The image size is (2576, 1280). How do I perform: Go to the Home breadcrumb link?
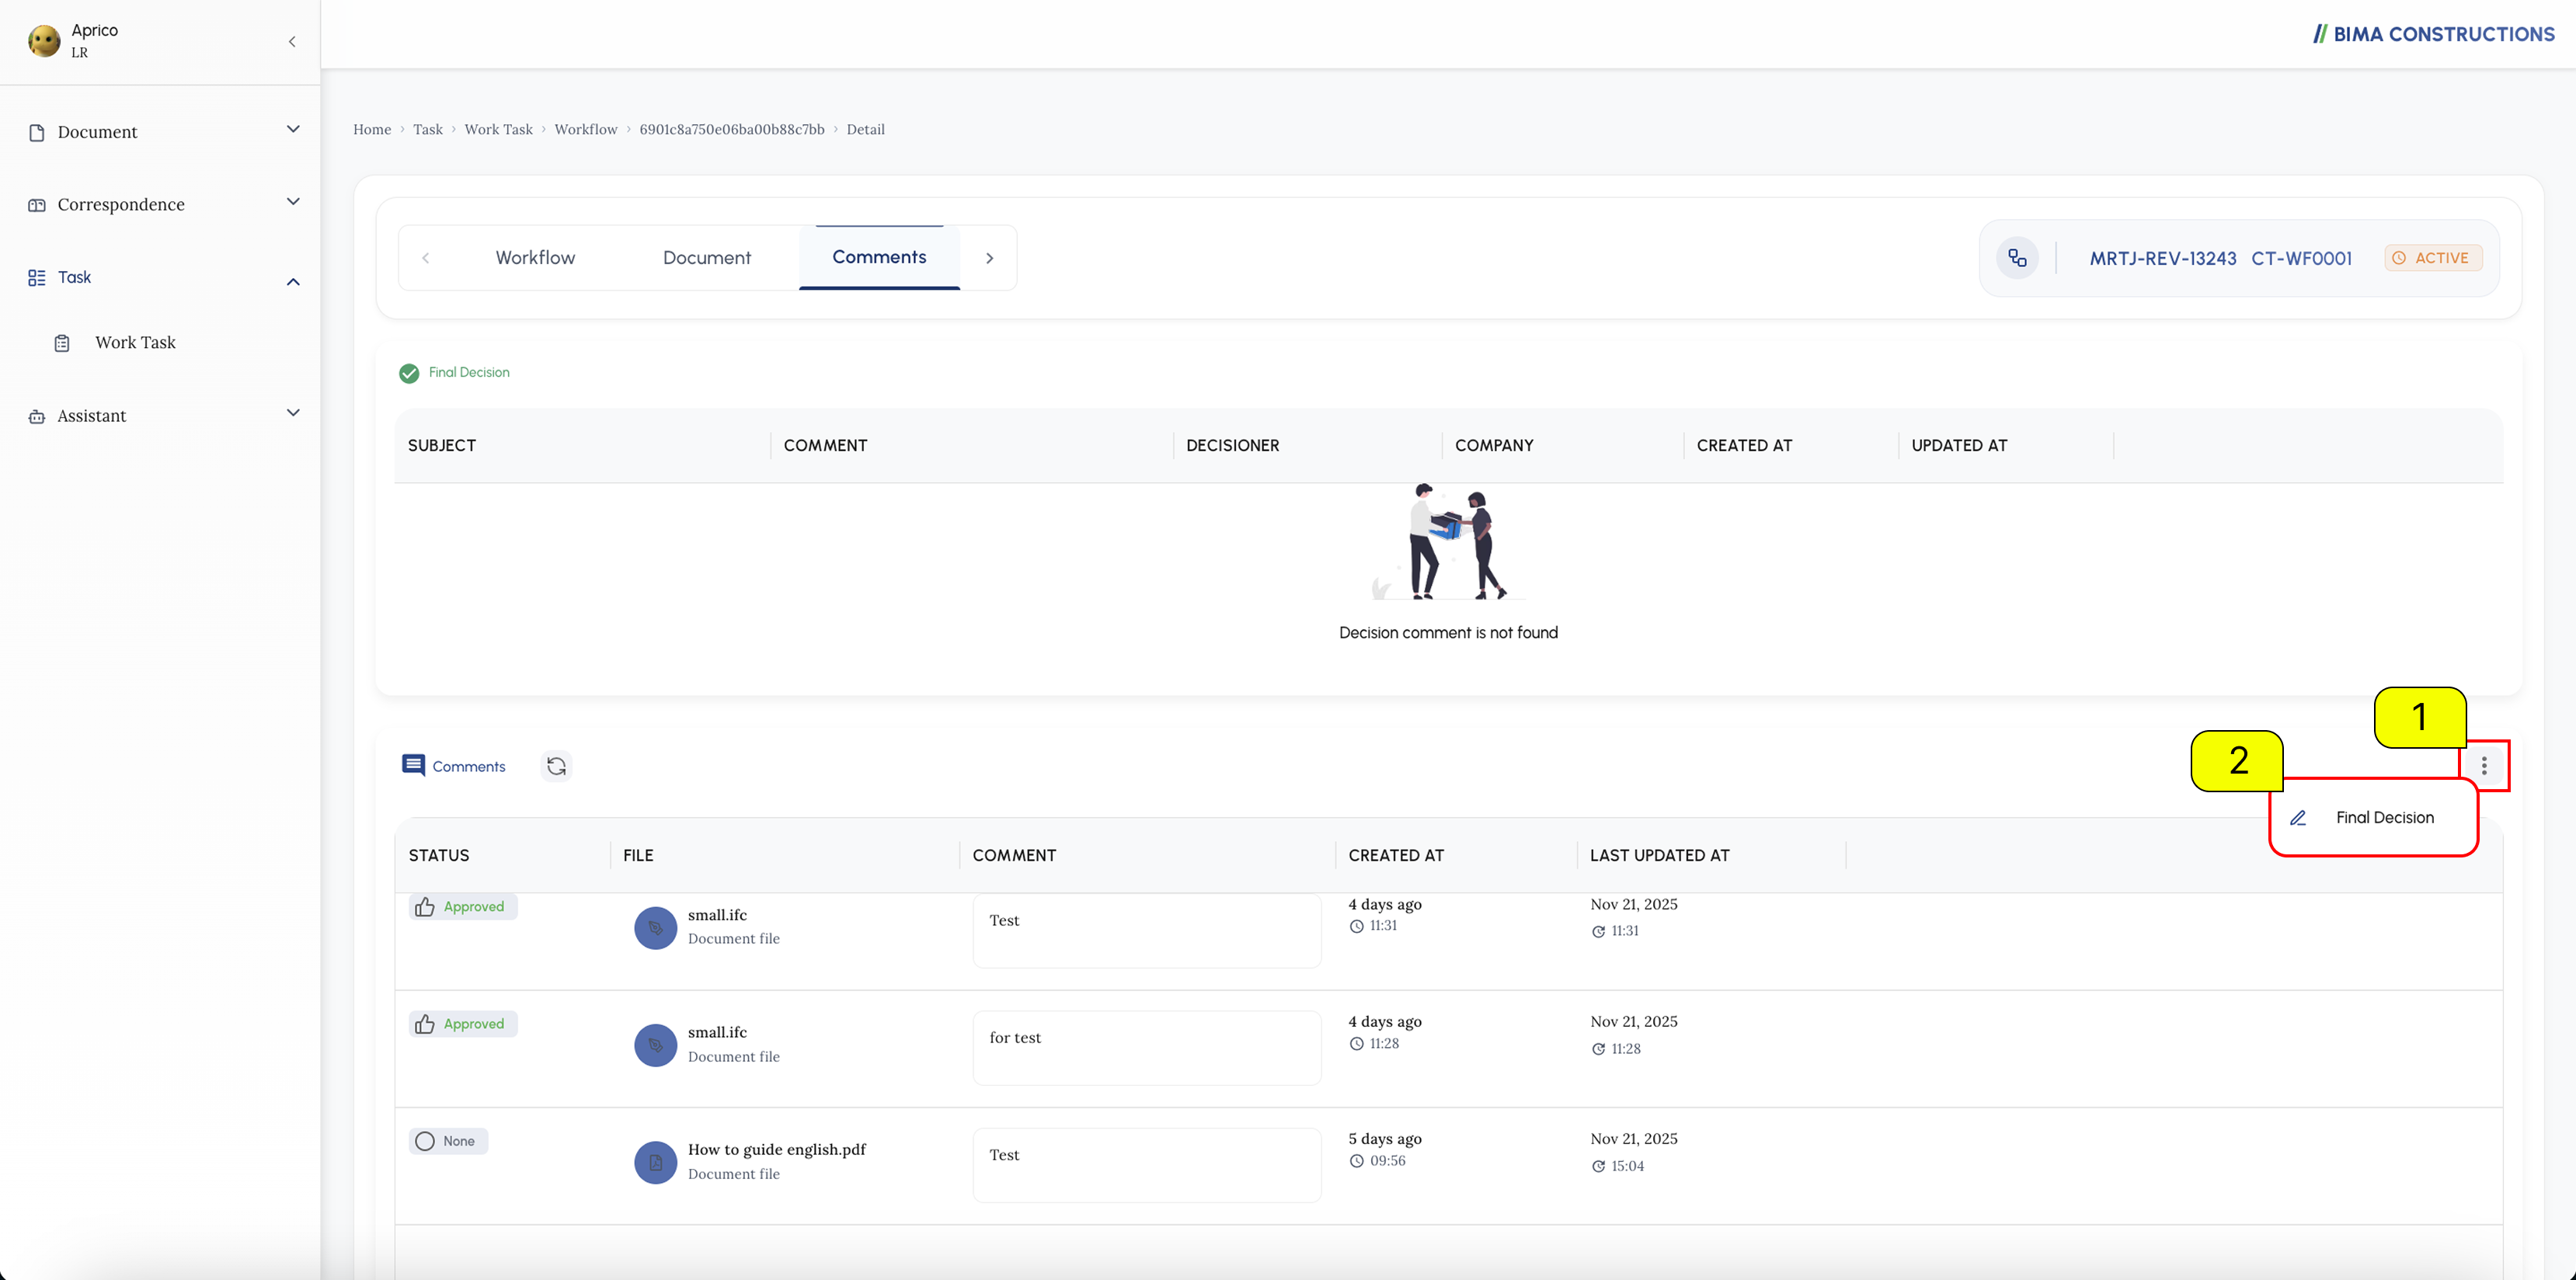click(x=372, y=129)
